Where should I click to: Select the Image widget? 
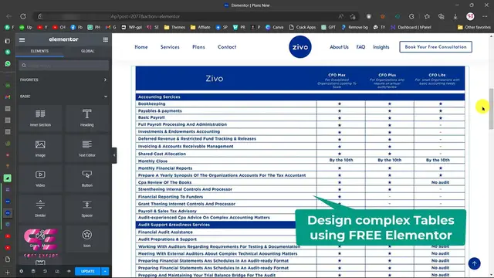(x=40, y=148)
